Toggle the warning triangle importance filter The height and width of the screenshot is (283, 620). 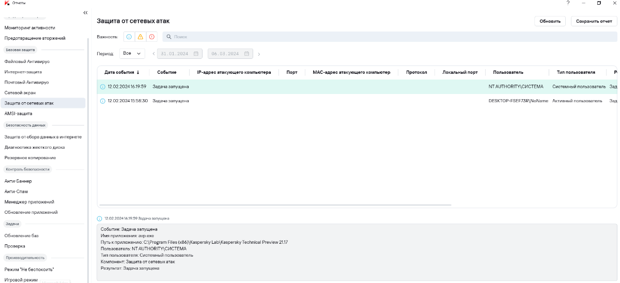coord(140,37)
